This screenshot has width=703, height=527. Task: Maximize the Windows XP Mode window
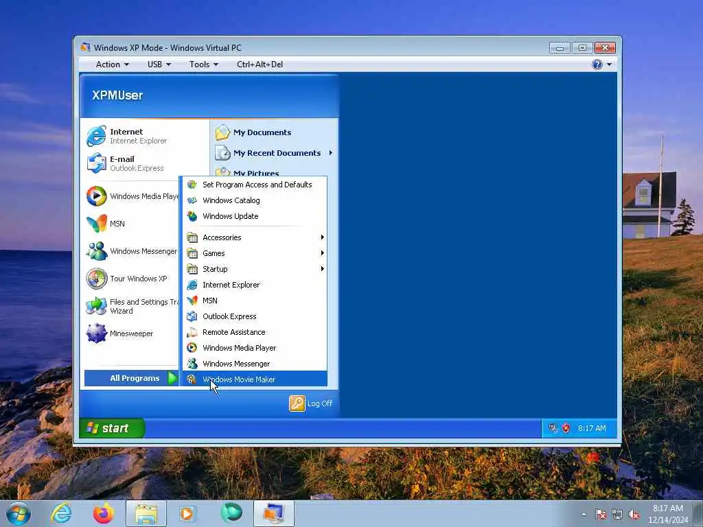582,47
